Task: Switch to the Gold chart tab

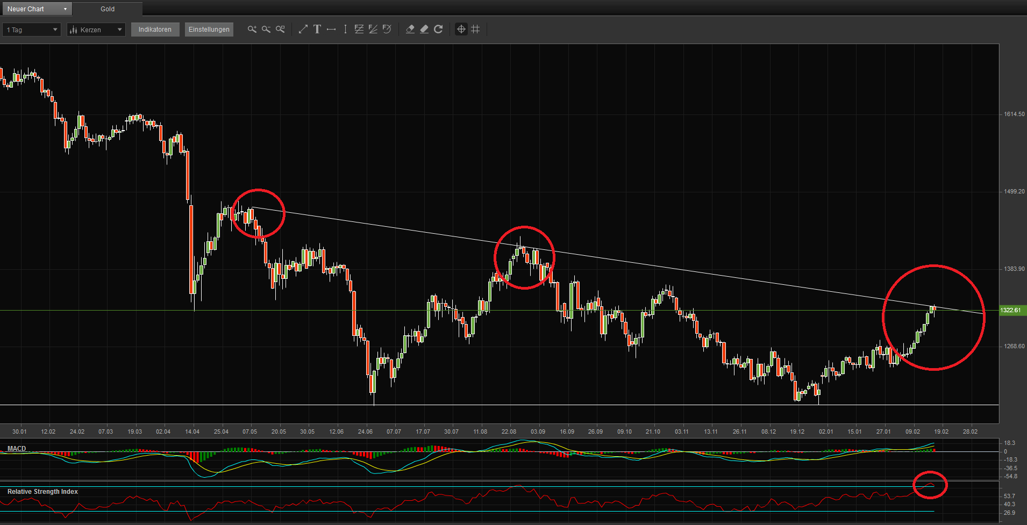Action: coord(107,9)
